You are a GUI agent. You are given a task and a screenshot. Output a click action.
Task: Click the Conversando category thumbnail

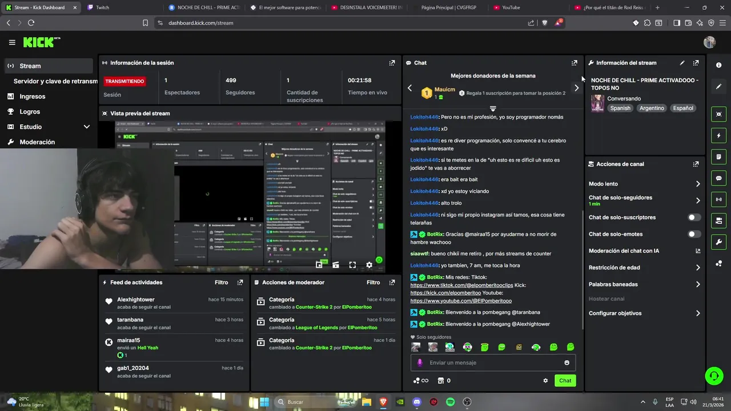[x=597, y=103]
